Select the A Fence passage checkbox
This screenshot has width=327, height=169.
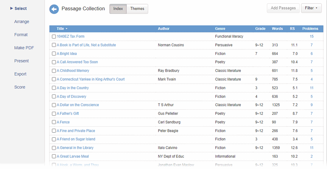(x=54, y=122)
